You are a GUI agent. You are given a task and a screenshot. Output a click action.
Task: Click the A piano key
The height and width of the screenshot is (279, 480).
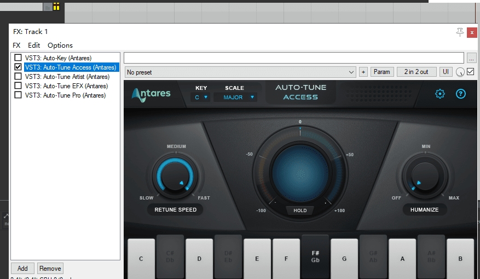tap(402, 259)
